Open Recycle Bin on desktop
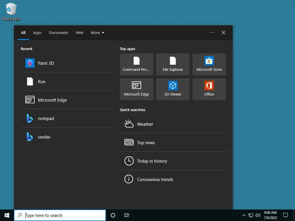295x221 pixels. click(11, 12)
